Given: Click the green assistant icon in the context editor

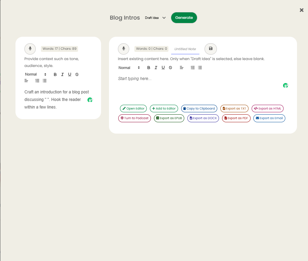Looking at the screenshot, I should pos(90,100).
